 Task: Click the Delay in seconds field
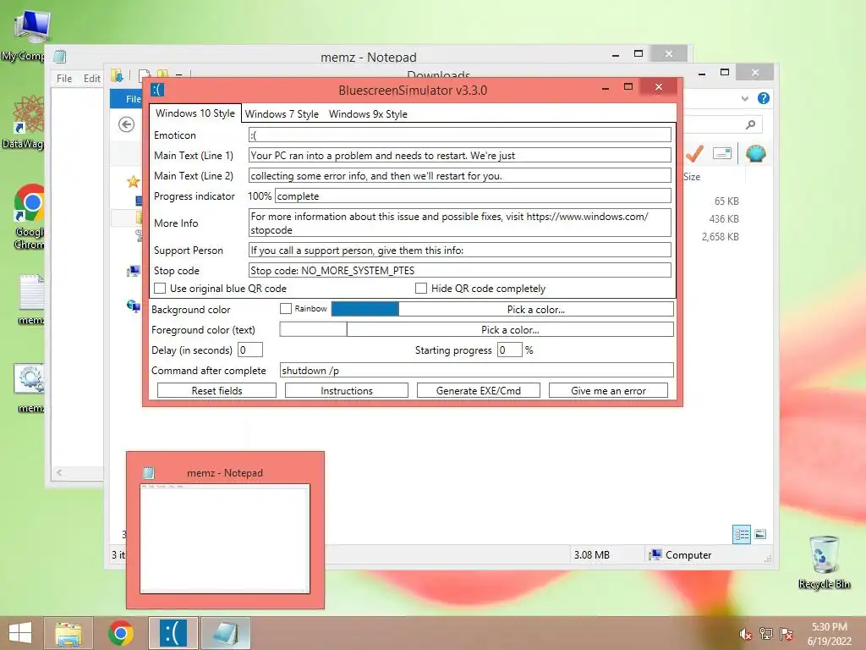coord(250,350)
